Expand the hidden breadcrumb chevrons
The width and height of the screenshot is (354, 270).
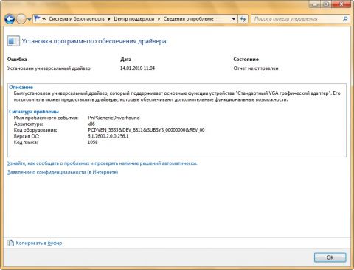pyautogui.click(x=44, y=18)
